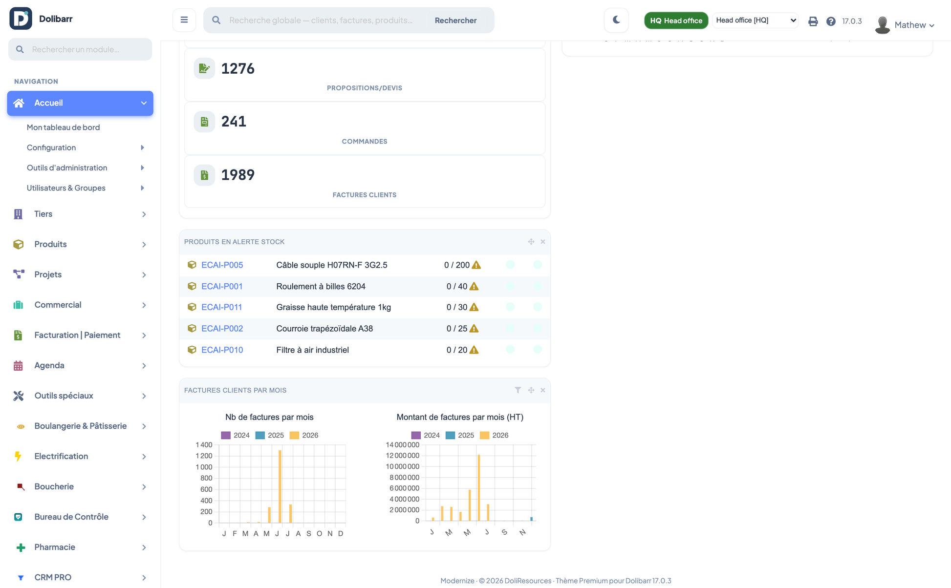Select the Boulangerie & Pâtisserie menu item
This screenshot has height=588, width=951.
pyautogui.click(x=80, y=426)
